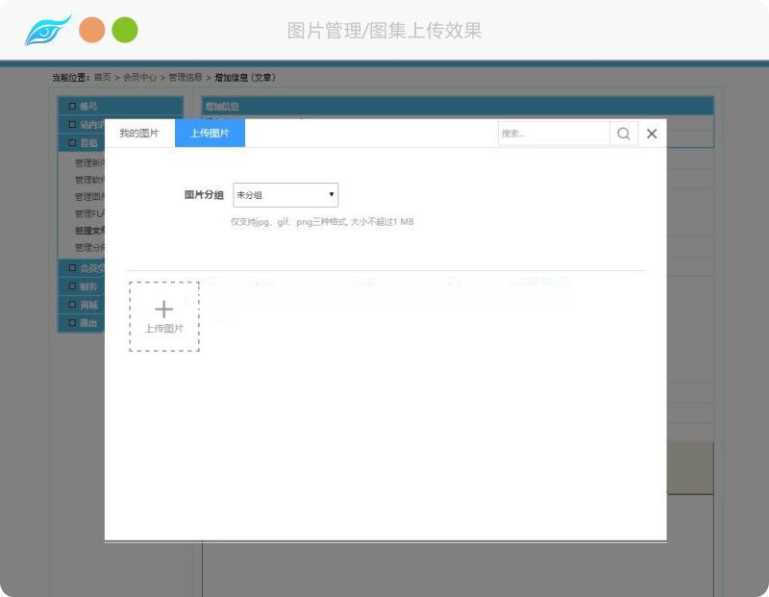
Task: Switch to the 我的图片 tab
Action: (139, 134)
